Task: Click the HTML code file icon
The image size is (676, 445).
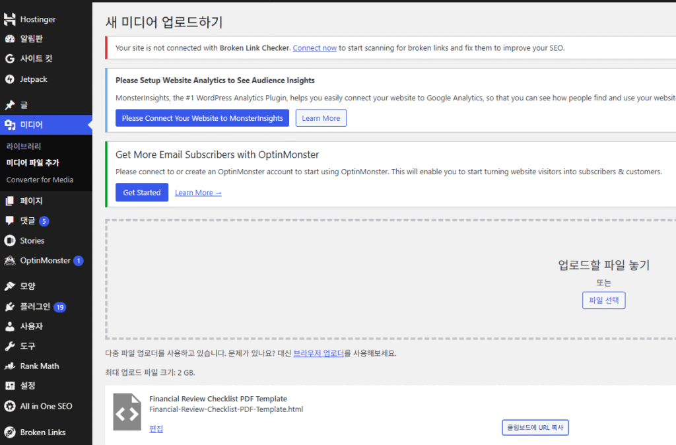Action: click(127, 412)
